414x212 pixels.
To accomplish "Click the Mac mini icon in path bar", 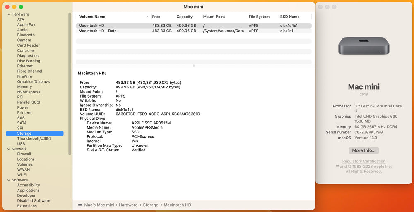I will pos(80,205).
